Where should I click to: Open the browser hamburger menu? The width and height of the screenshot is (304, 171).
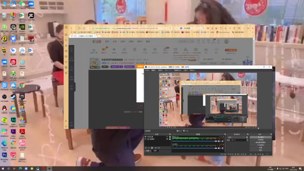pos(234,28)
